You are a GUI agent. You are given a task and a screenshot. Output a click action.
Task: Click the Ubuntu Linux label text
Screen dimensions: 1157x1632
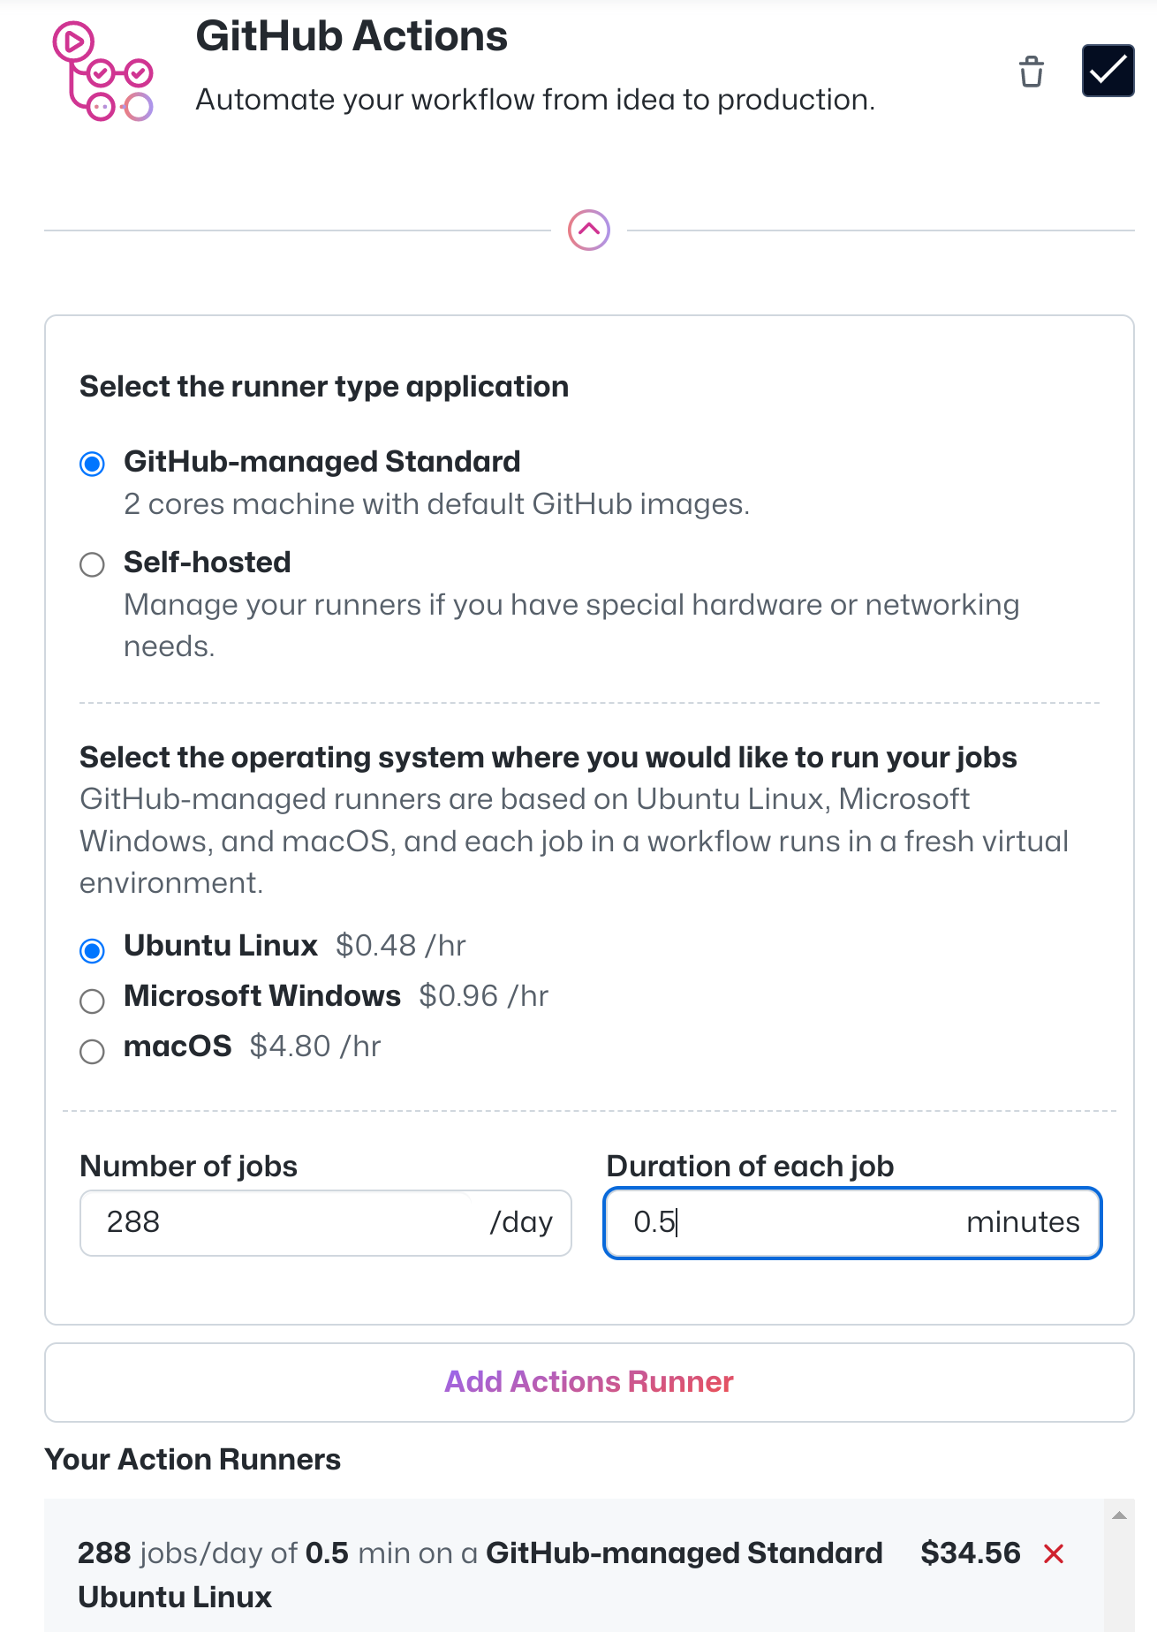221,946
